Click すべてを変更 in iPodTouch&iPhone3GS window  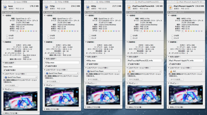(x=135, y=79)
